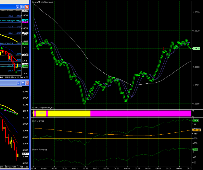Click the -250 level on Power Cycle axis

coord(195,143)
